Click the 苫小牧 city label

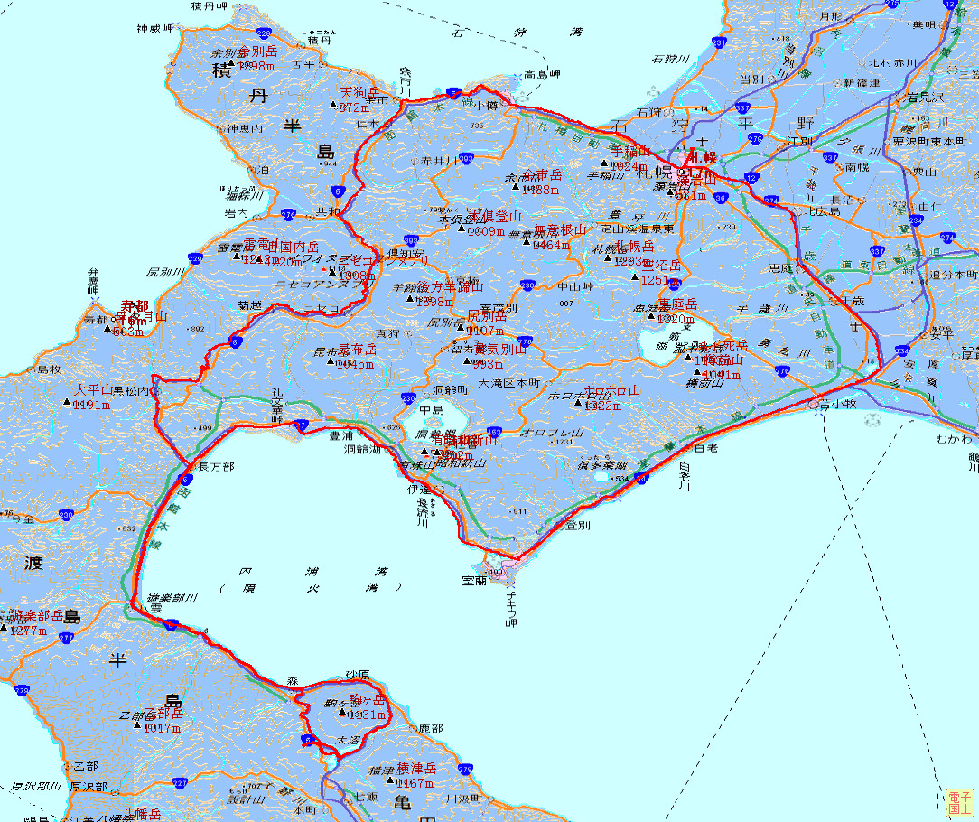[838, 404]
